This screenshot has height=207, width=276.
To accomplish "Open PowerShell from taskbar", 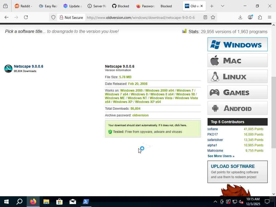I will [86, 202].
